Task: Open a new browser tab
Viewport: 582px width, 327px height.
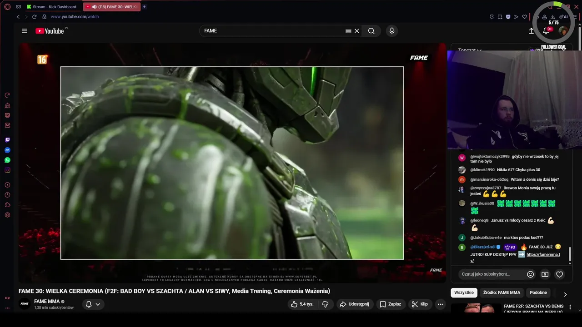Action: tap(145, 7)
